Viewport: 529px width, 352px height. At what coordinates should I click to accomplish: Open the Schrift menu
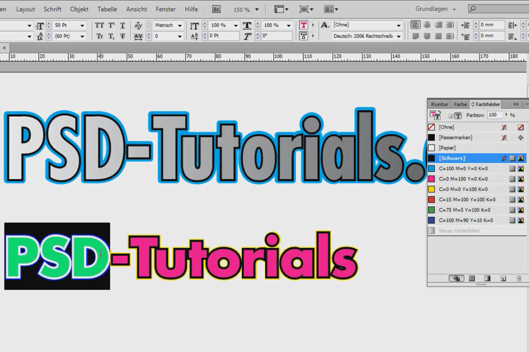pyautogui.click(x=52, y=9)
